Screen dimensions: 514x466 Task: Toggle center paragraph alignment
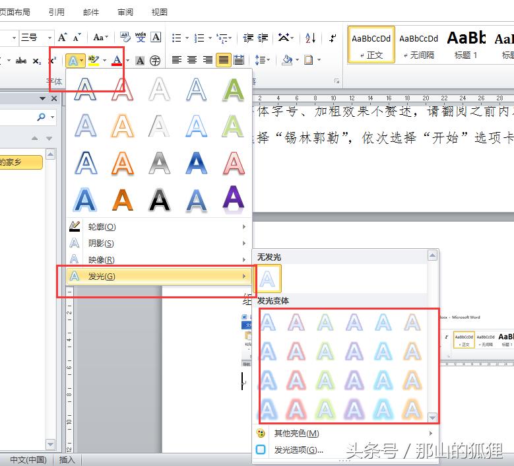point(192,60)
